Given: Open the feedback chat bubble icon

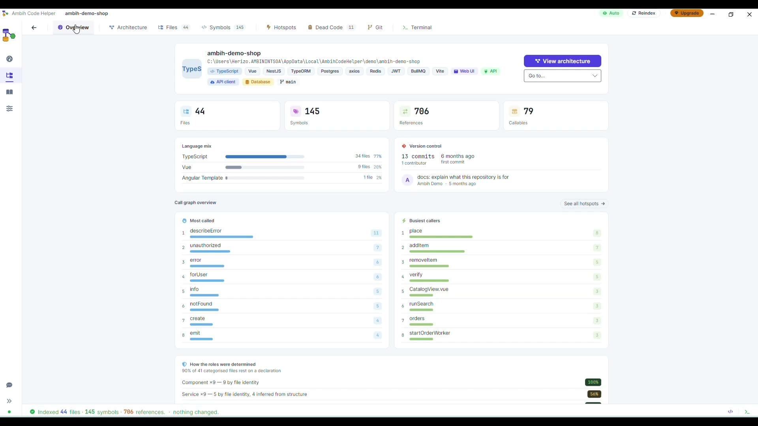Looking at the screenshot, I should coord(9,385).
